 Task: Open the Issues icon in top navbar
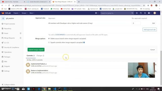(137, 13)
